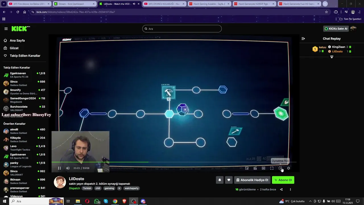The width and height of the screenshot is (364, 205).
Task: Open a new browser tab
Action: point(325,4)
